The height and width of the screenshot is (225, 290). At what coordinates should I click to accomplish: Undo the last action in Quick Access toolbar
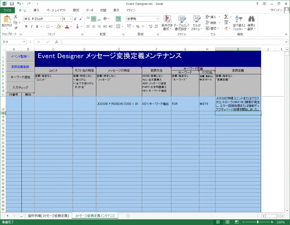pyautogui.click(x=19, y=4)
